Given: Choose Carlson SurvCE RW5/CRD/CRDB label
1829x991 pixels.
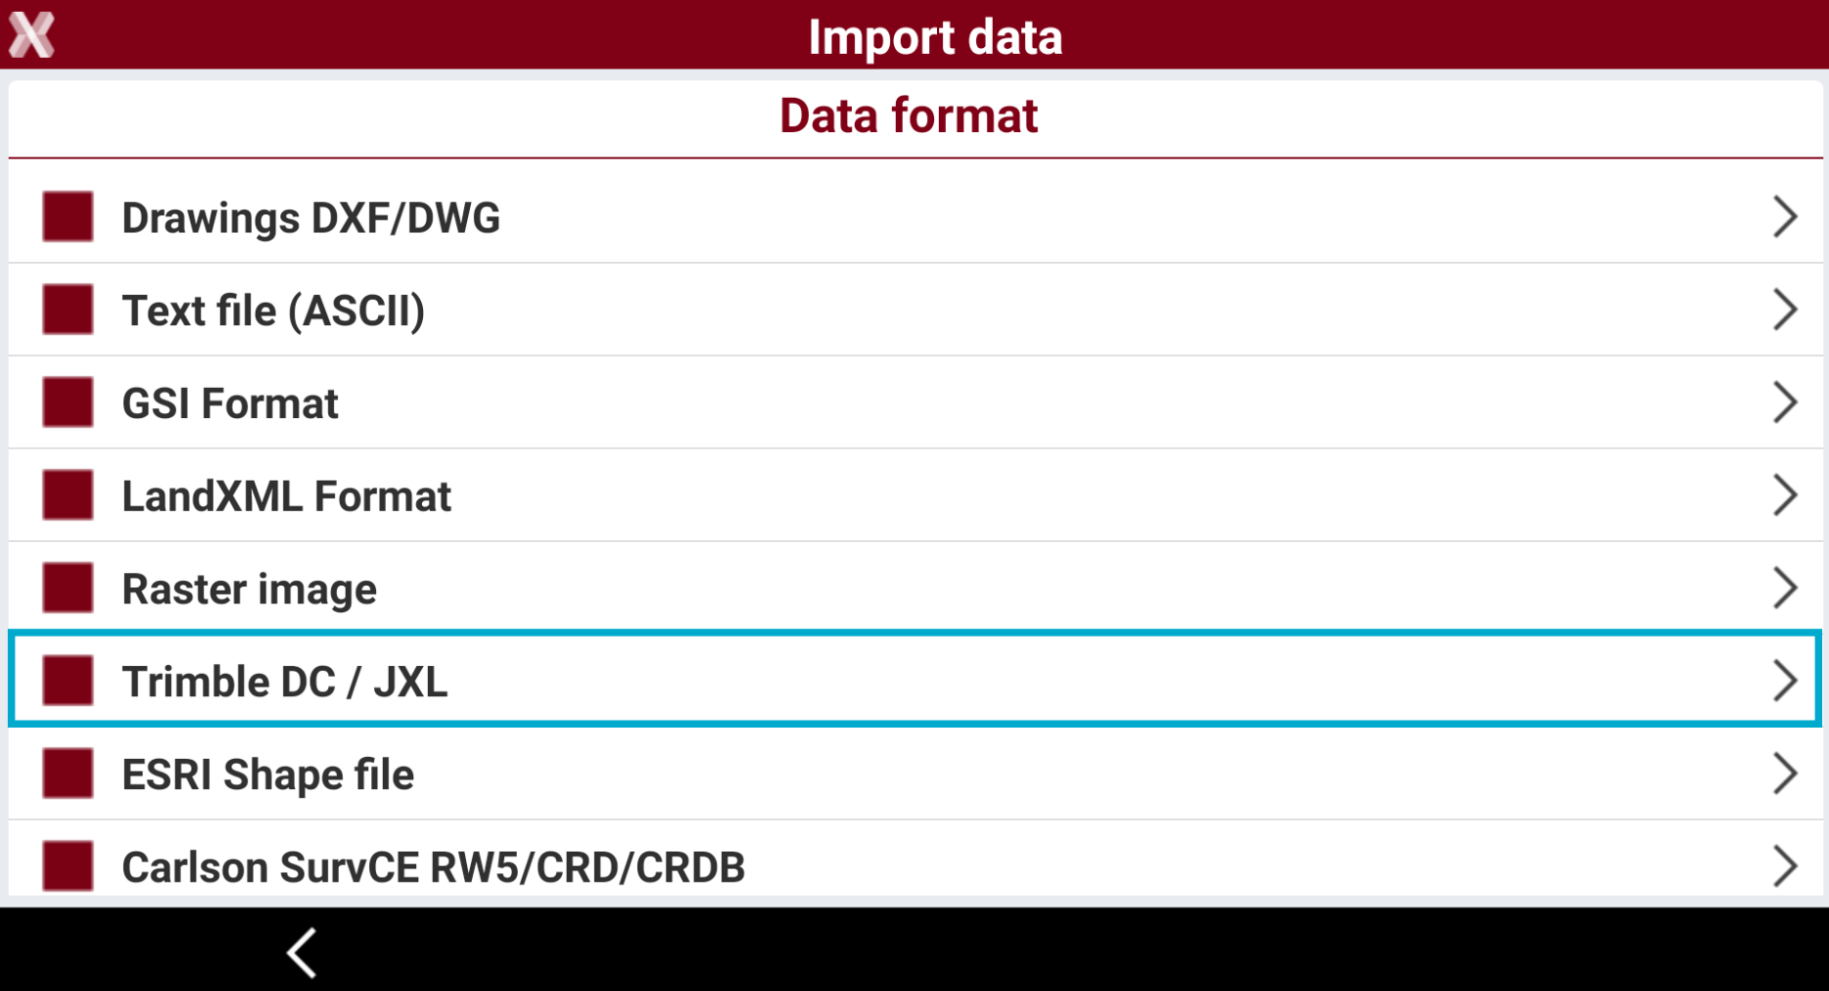Looking at the screenshot, I should (x=433, y=868).
